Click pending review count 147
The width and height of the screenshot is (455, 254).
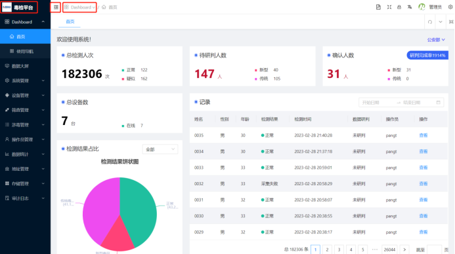pos(205,74)
